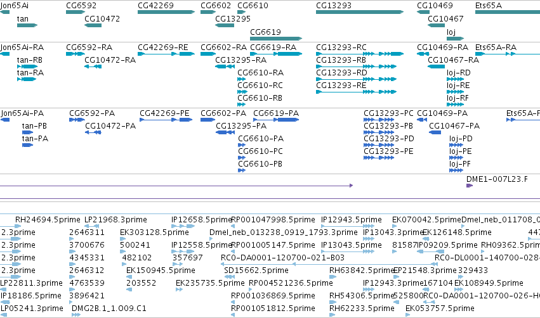Click transcript Ets65A-RA

point(496,48)
